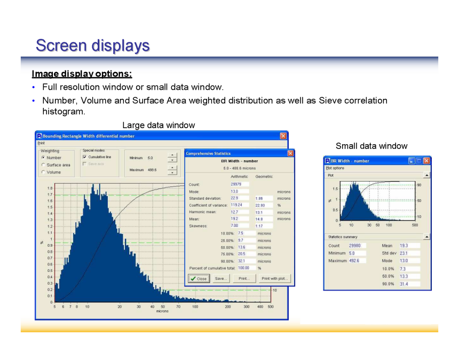Decrease the Maximum value with the down arrow

[x=172, y=172]
